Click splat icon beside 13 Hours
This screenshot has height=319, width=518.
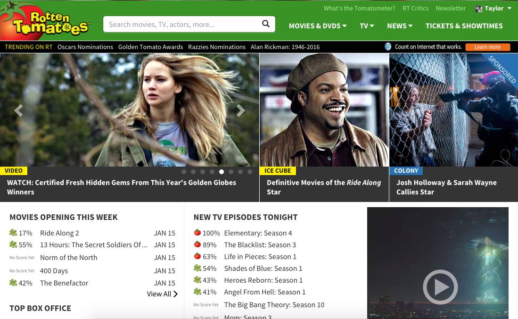point(13,244)
